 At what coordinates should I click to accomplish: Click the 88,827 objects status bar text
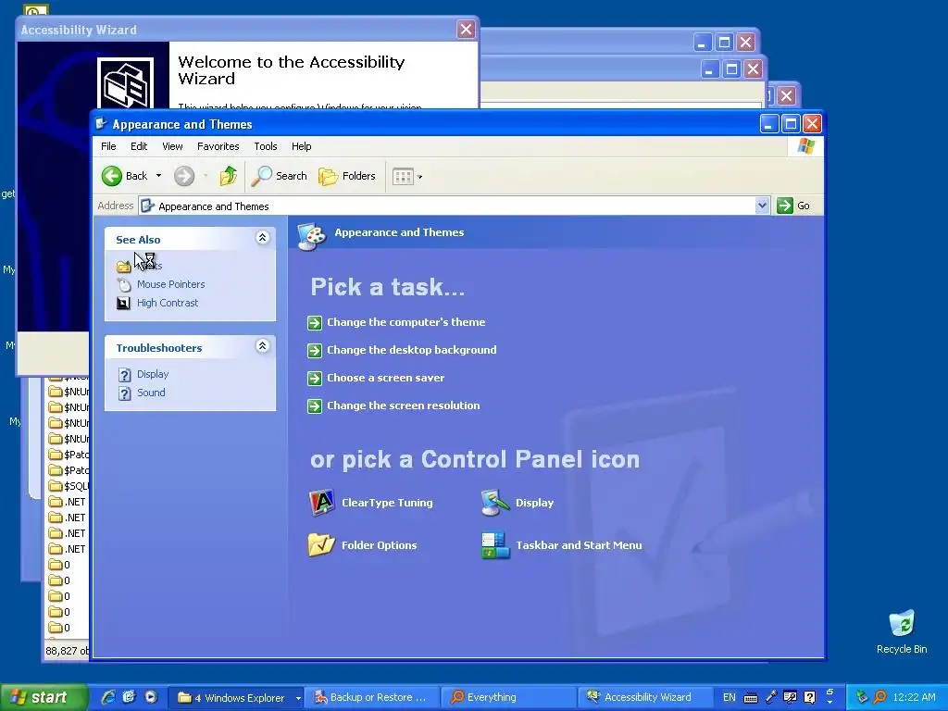click(x=67, y=651)
